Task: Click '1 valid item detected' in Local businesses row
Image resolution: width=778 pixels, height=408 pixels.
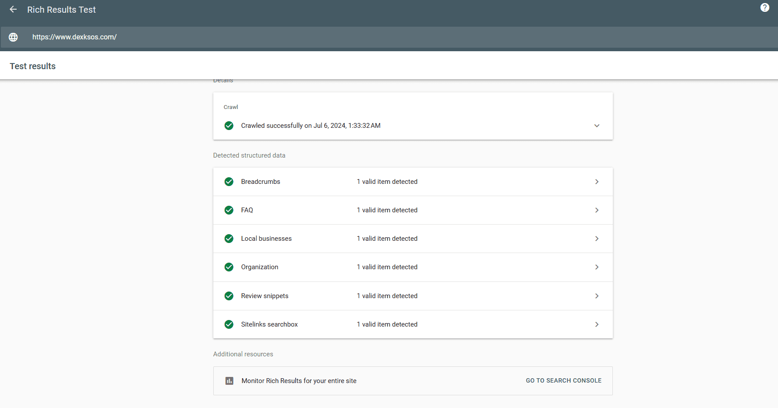Action: 387,239
